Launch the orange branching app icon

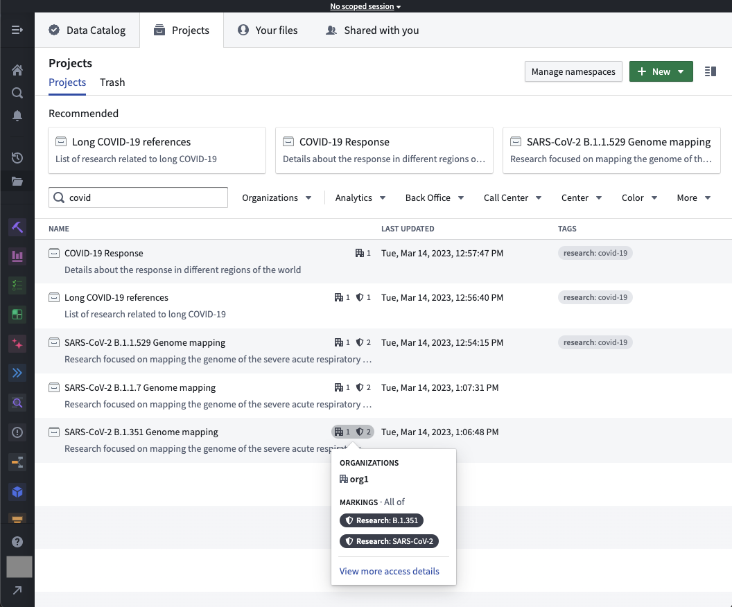tap(17, 462)
